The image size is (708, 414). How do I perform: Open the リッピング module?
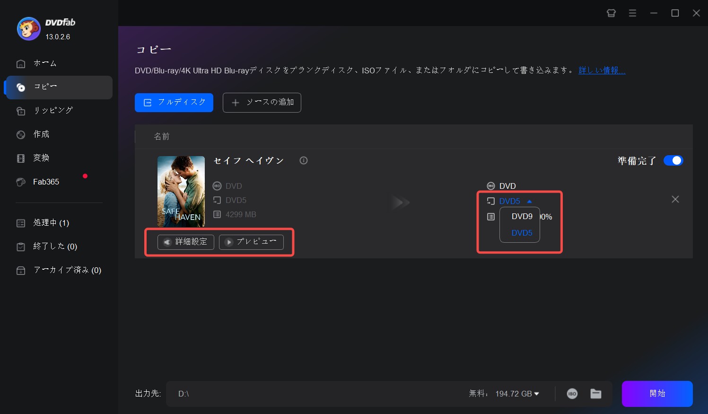point(53,111)
